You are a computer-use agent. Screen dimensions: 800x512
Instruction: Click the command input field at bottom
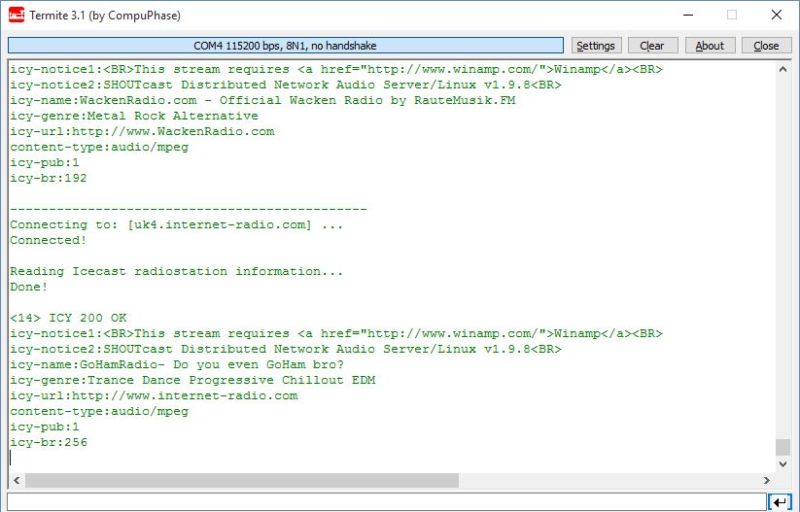click(x=386, y=501)
